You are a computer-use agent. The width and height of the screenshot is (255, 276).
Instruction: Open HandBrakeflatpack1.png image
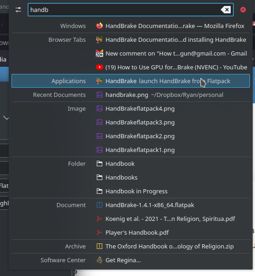140,150
